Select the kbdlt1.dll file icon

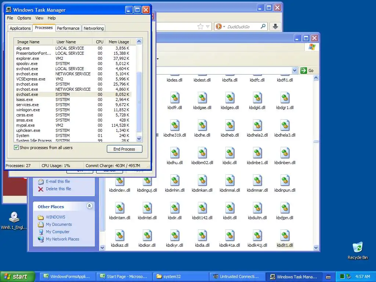click(x=285, y=236)
